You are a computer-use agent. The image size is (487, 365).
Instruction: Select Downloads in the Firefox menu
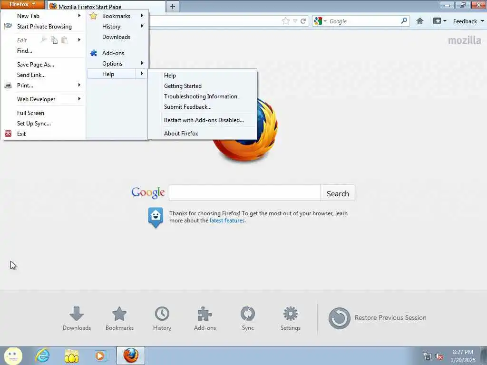point(117,37)
